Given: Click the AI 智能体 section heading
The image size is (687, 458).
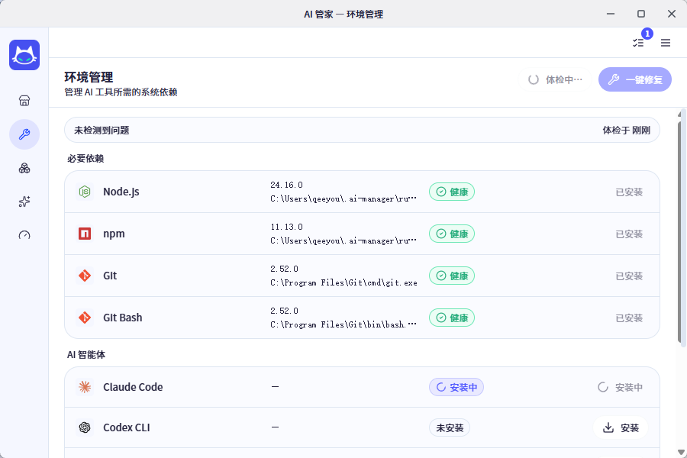Looking at the screenshot, I should click(x=86, y=354).
